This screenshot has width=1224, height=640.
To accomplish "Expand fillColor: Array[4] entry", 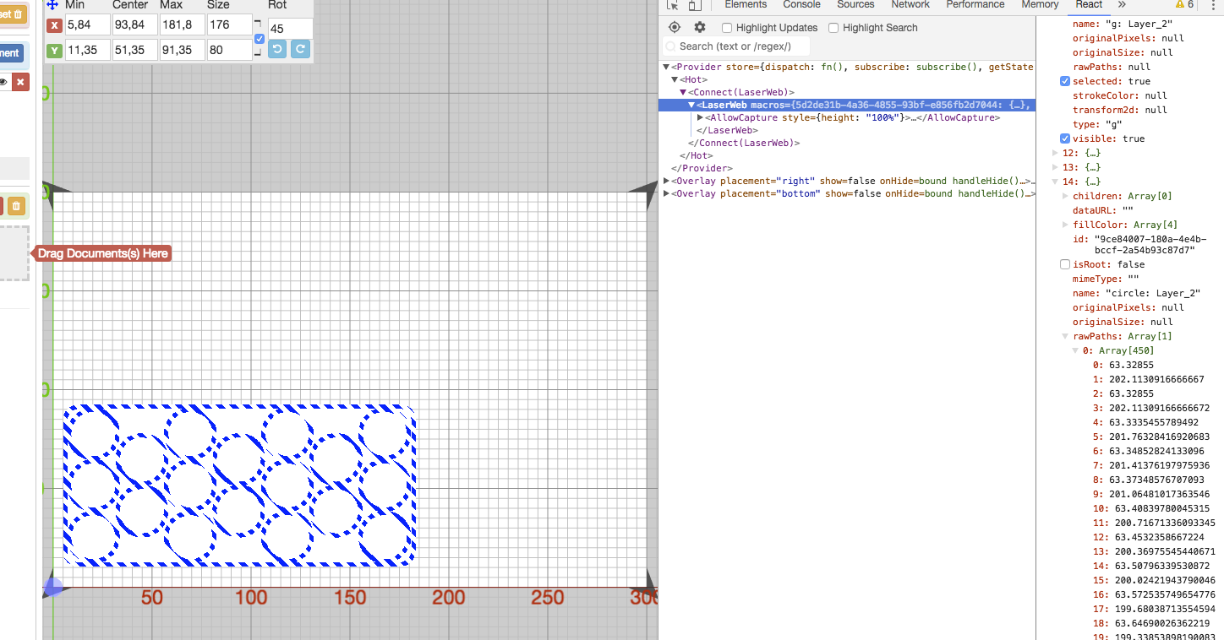I will 1065,225.
